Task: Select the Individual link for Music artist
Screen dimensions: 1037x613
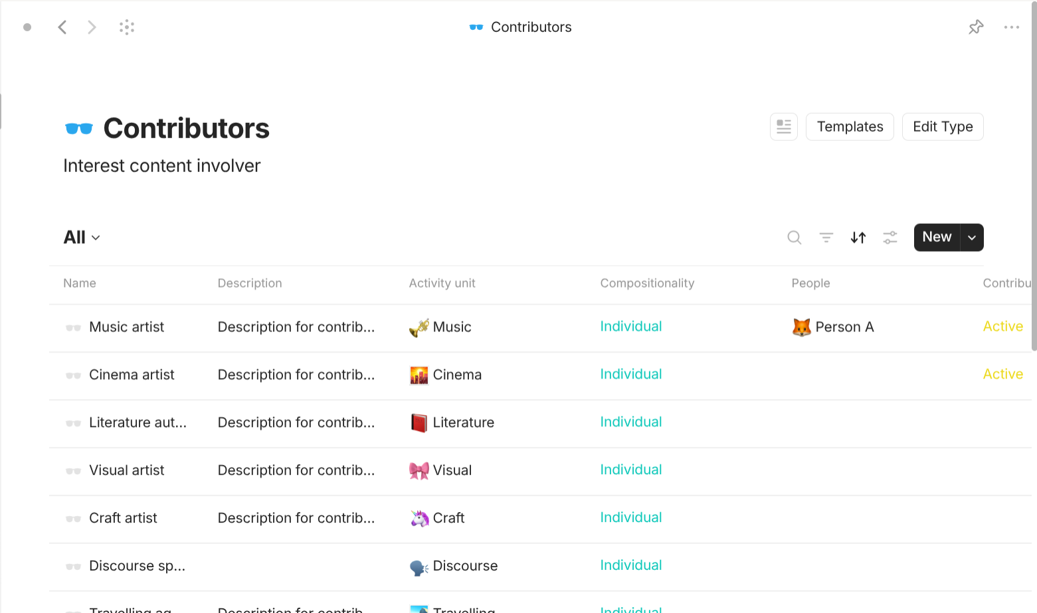Action: tap(630, 326)
